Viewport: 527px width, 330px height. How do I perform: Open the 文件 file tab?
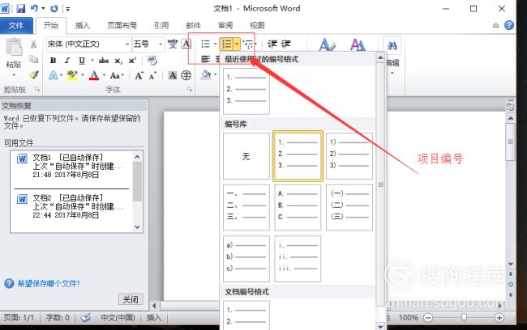click(16, 26)
